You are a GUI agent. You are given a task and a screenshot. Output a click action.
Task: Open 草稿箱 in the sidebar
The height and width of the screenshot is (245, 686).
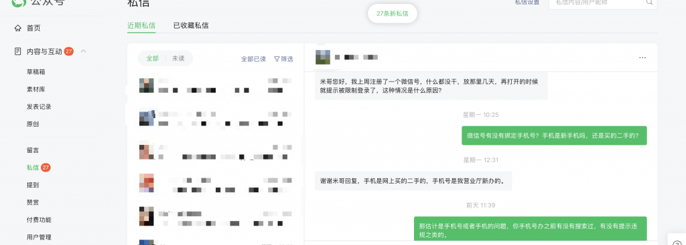click(x=36, y=72)
